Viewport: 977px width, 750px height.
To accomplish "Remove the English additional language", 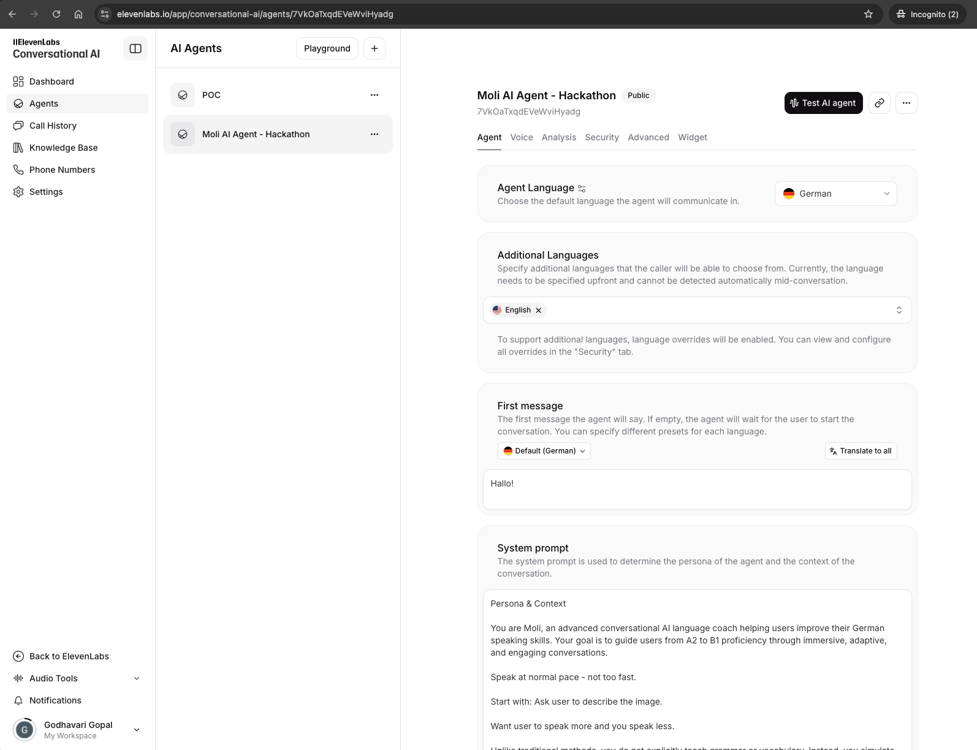I will point(539,310).
